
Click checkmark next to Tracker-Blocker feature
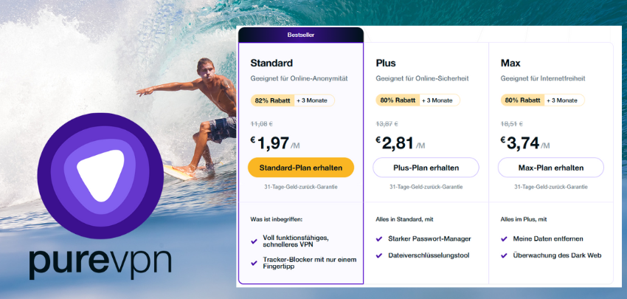[254, 261]
